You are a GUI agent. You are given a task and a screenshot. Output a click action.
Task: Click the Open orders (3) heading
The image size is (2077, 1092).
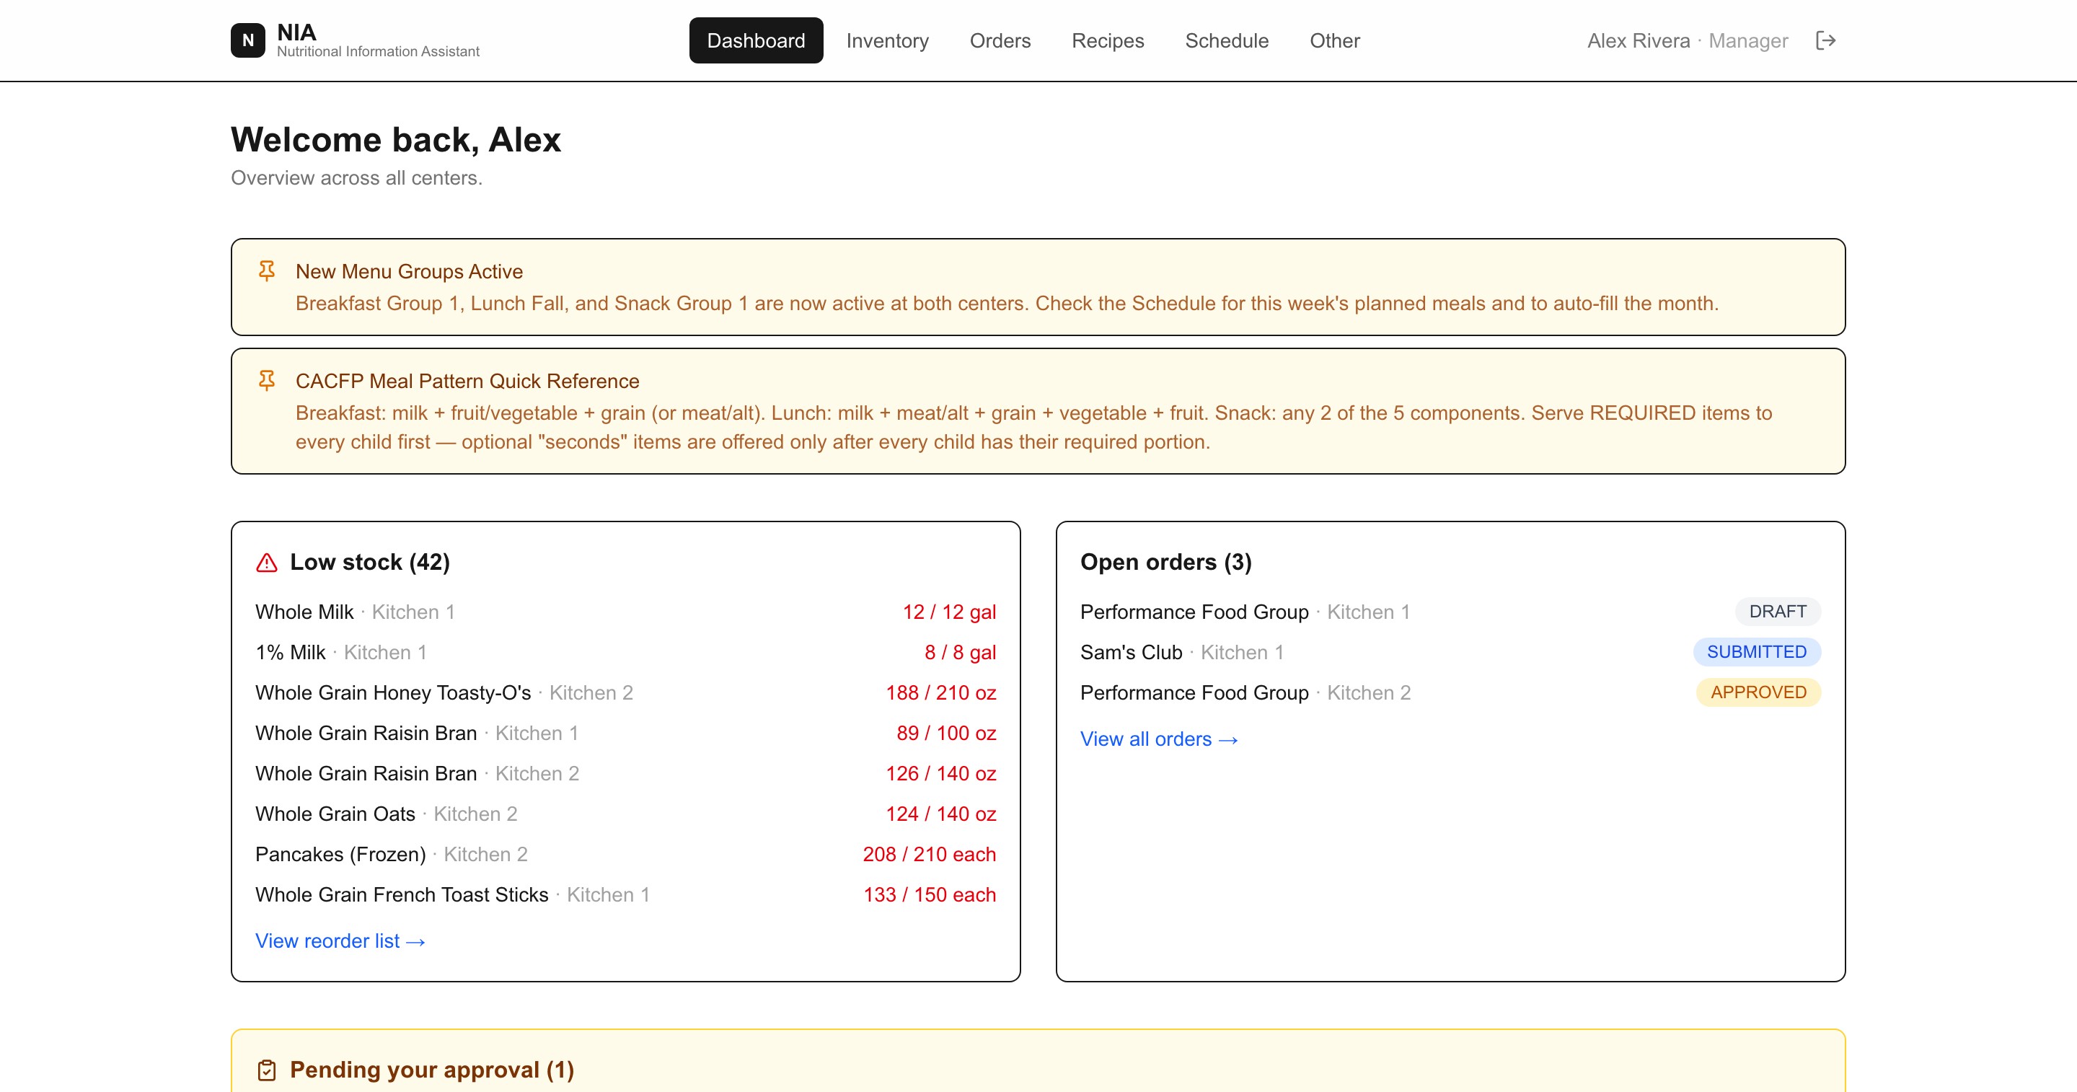click(x=1166, y=562)
